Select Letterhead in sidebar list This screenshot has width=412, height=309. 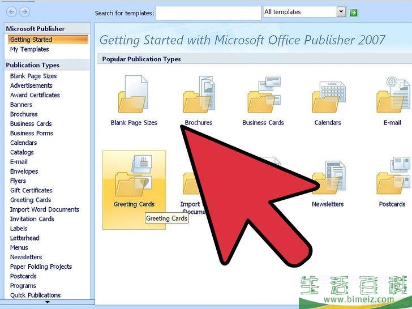[25, 238]
